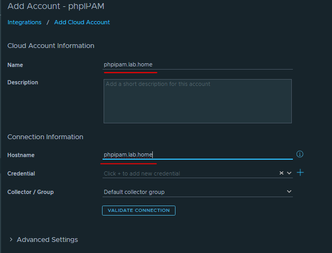This screenshot has width=332, height=253.
Task: Go to Integrations breadcrumb link
Action: 24,22
